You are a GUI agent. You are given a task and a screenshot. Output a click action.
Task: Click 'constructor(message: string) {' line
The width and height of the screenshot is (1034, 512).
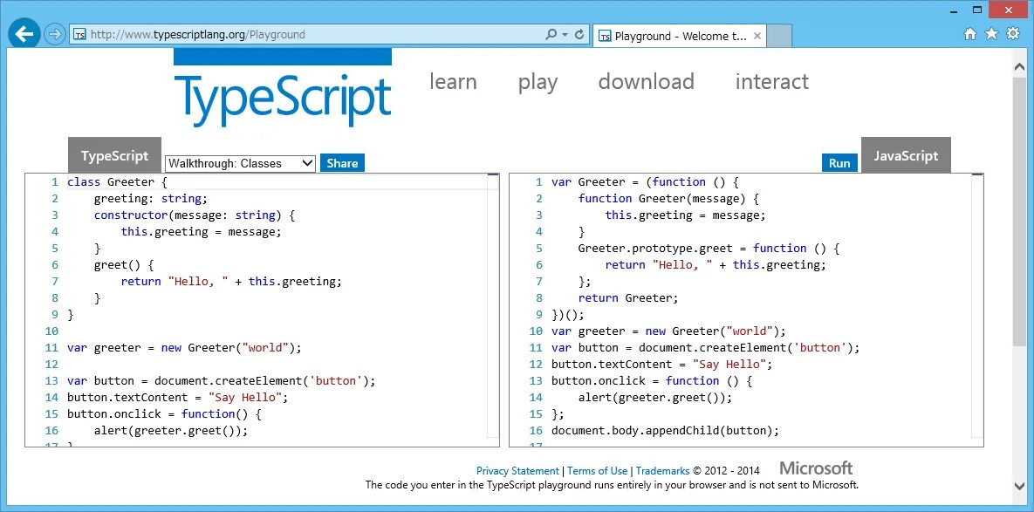[194, 215]
